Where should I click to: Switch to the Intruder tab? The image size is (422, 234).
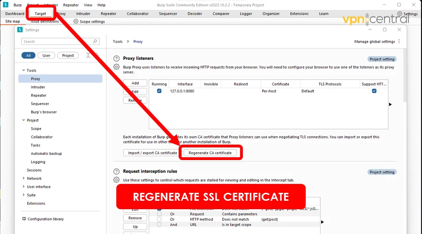(83, 14)
